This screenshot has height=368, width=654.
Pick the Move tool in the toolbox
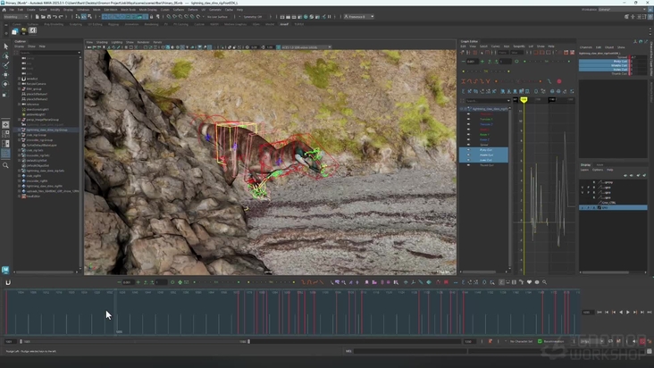point(6,75)
